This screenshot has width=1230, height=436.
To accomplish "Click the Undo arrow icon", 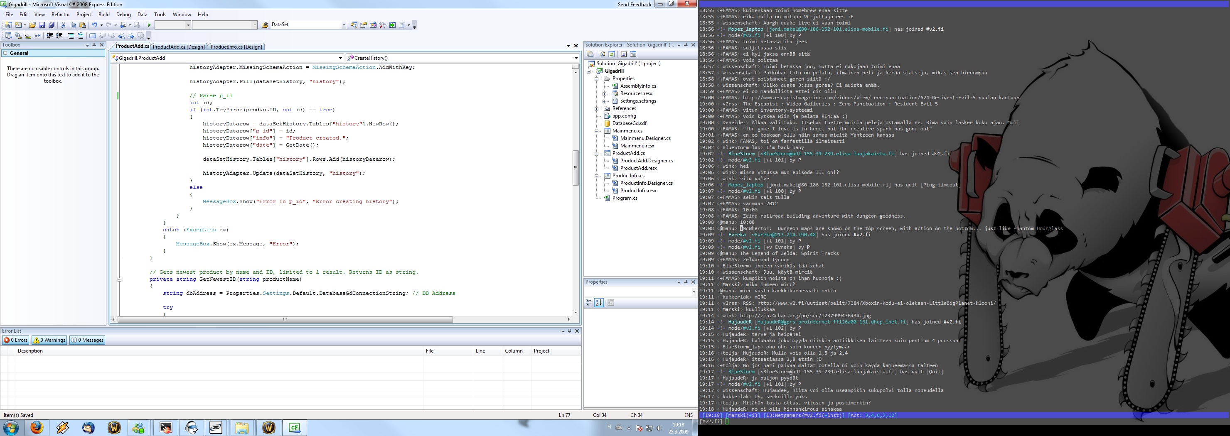I will [95, 25].
